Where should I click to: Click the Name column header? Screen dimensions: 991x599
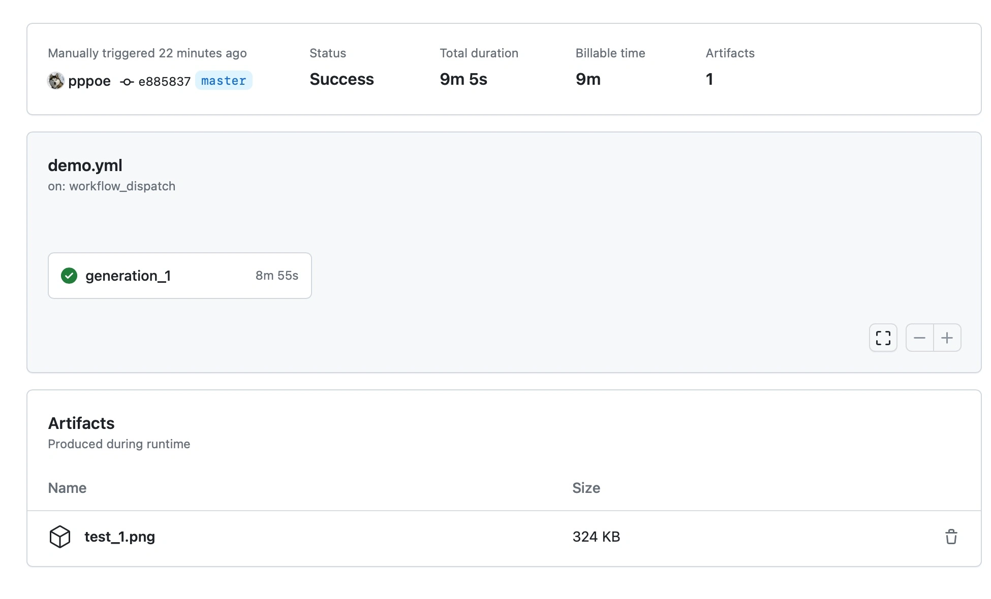(67, 488)
